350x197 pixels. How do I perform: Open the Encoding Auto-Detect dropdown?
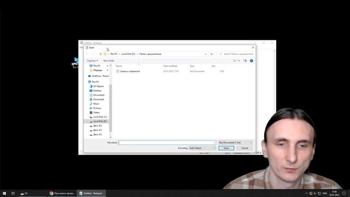tap(202, 148)
